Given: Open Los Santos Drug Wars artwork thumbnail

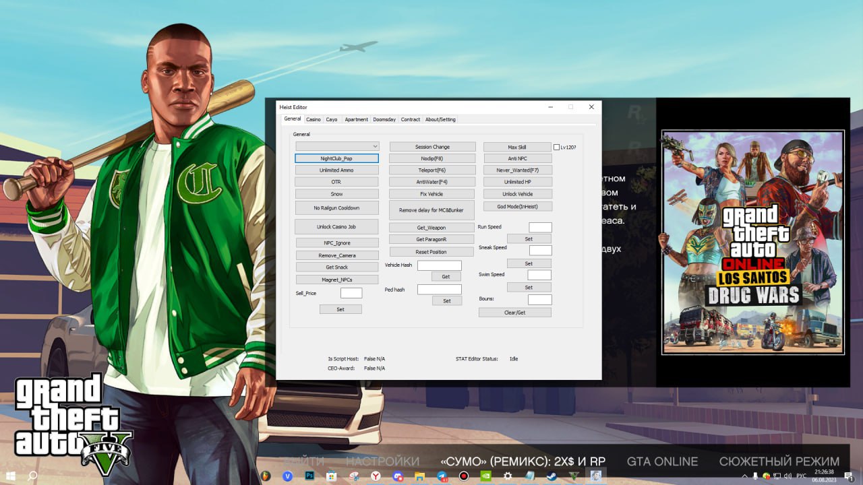Looking at the screenshot, I should coord(752,242).
